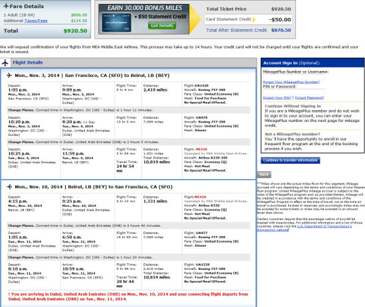Screen dimensions: 365x307
Task: Click Continue to traveler information button
Action: [290, 160]
